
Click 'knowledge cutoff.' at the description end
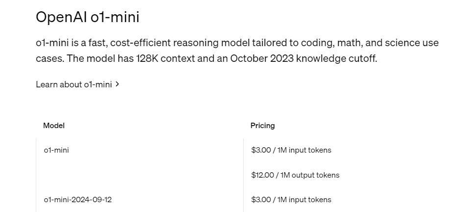click(x=337, y=58)
